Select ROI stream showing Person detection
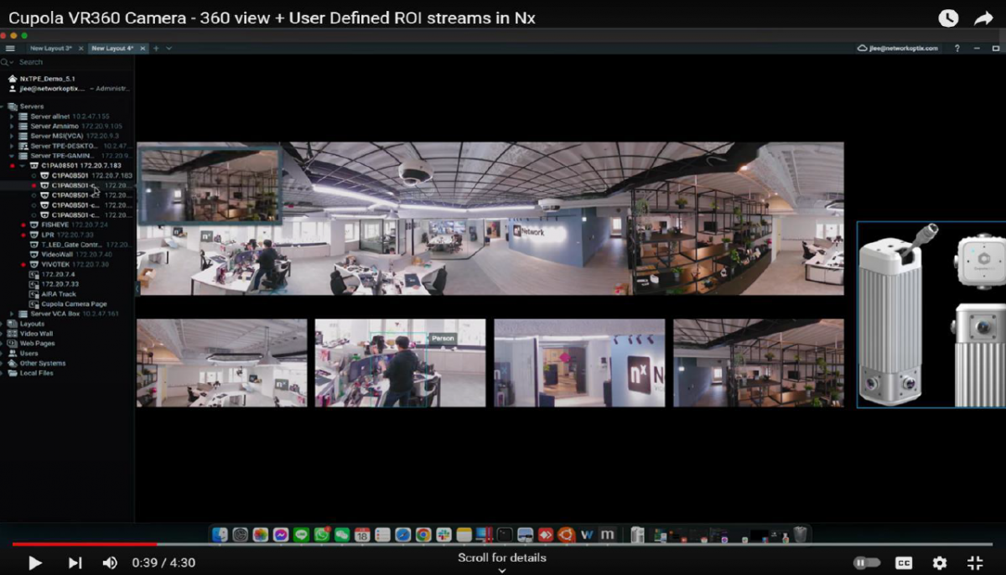The width and height of the screenshot is (1006, 575). pyautogui.click(x=400, y=363)
